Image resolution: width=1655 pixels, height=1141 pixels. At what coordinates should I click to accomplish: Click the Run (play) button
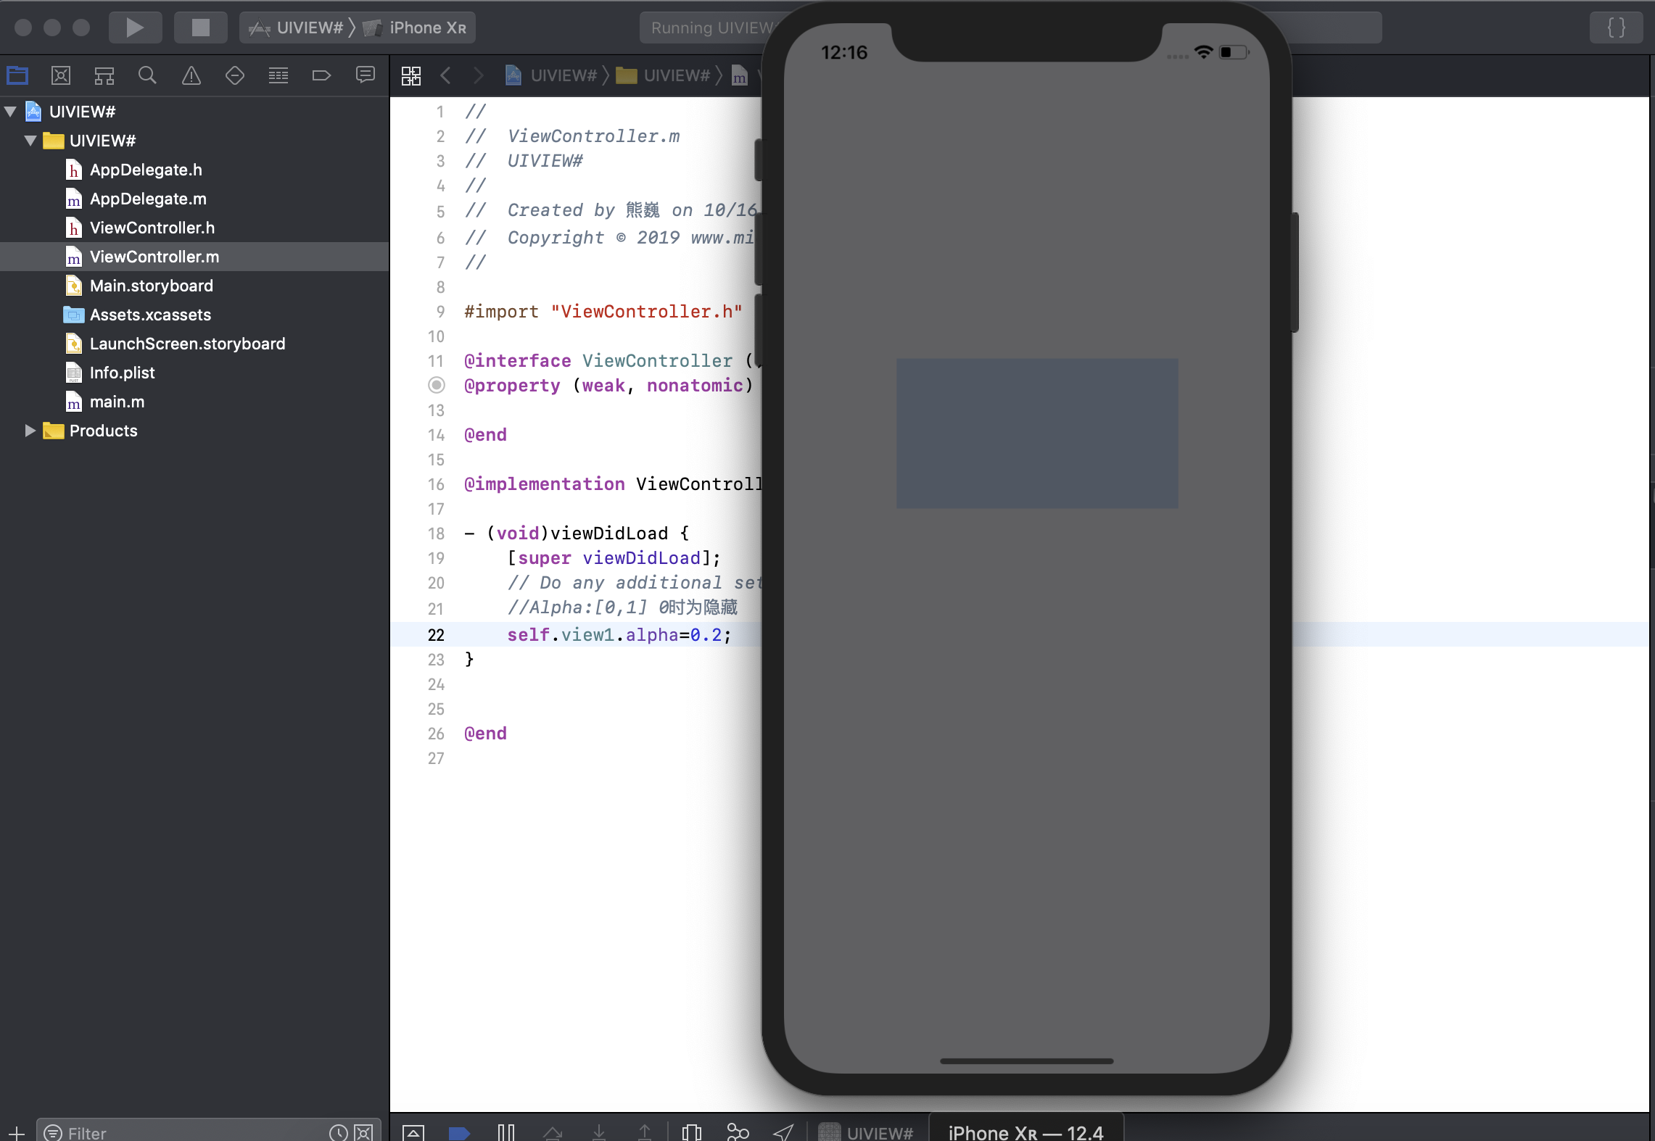click(x=135, y=28)
